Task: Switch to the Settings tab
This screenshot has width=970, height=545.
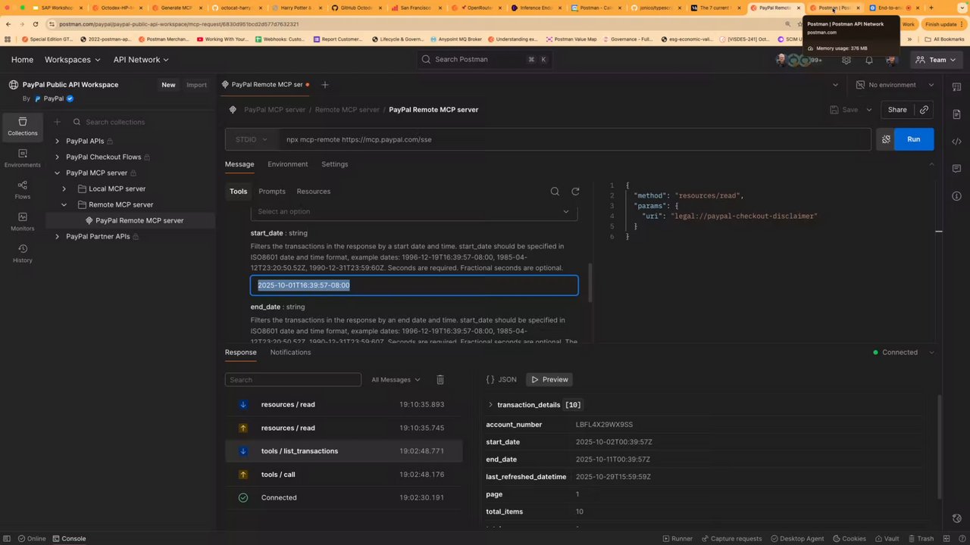Action: click(334, 164)
